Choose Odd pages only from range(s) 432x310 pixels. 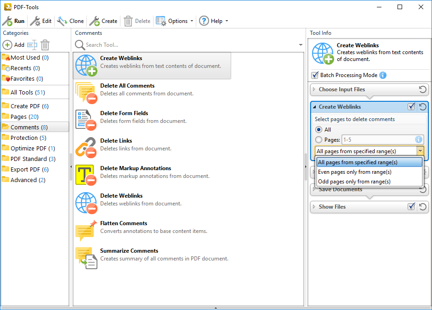coord(354,182)
